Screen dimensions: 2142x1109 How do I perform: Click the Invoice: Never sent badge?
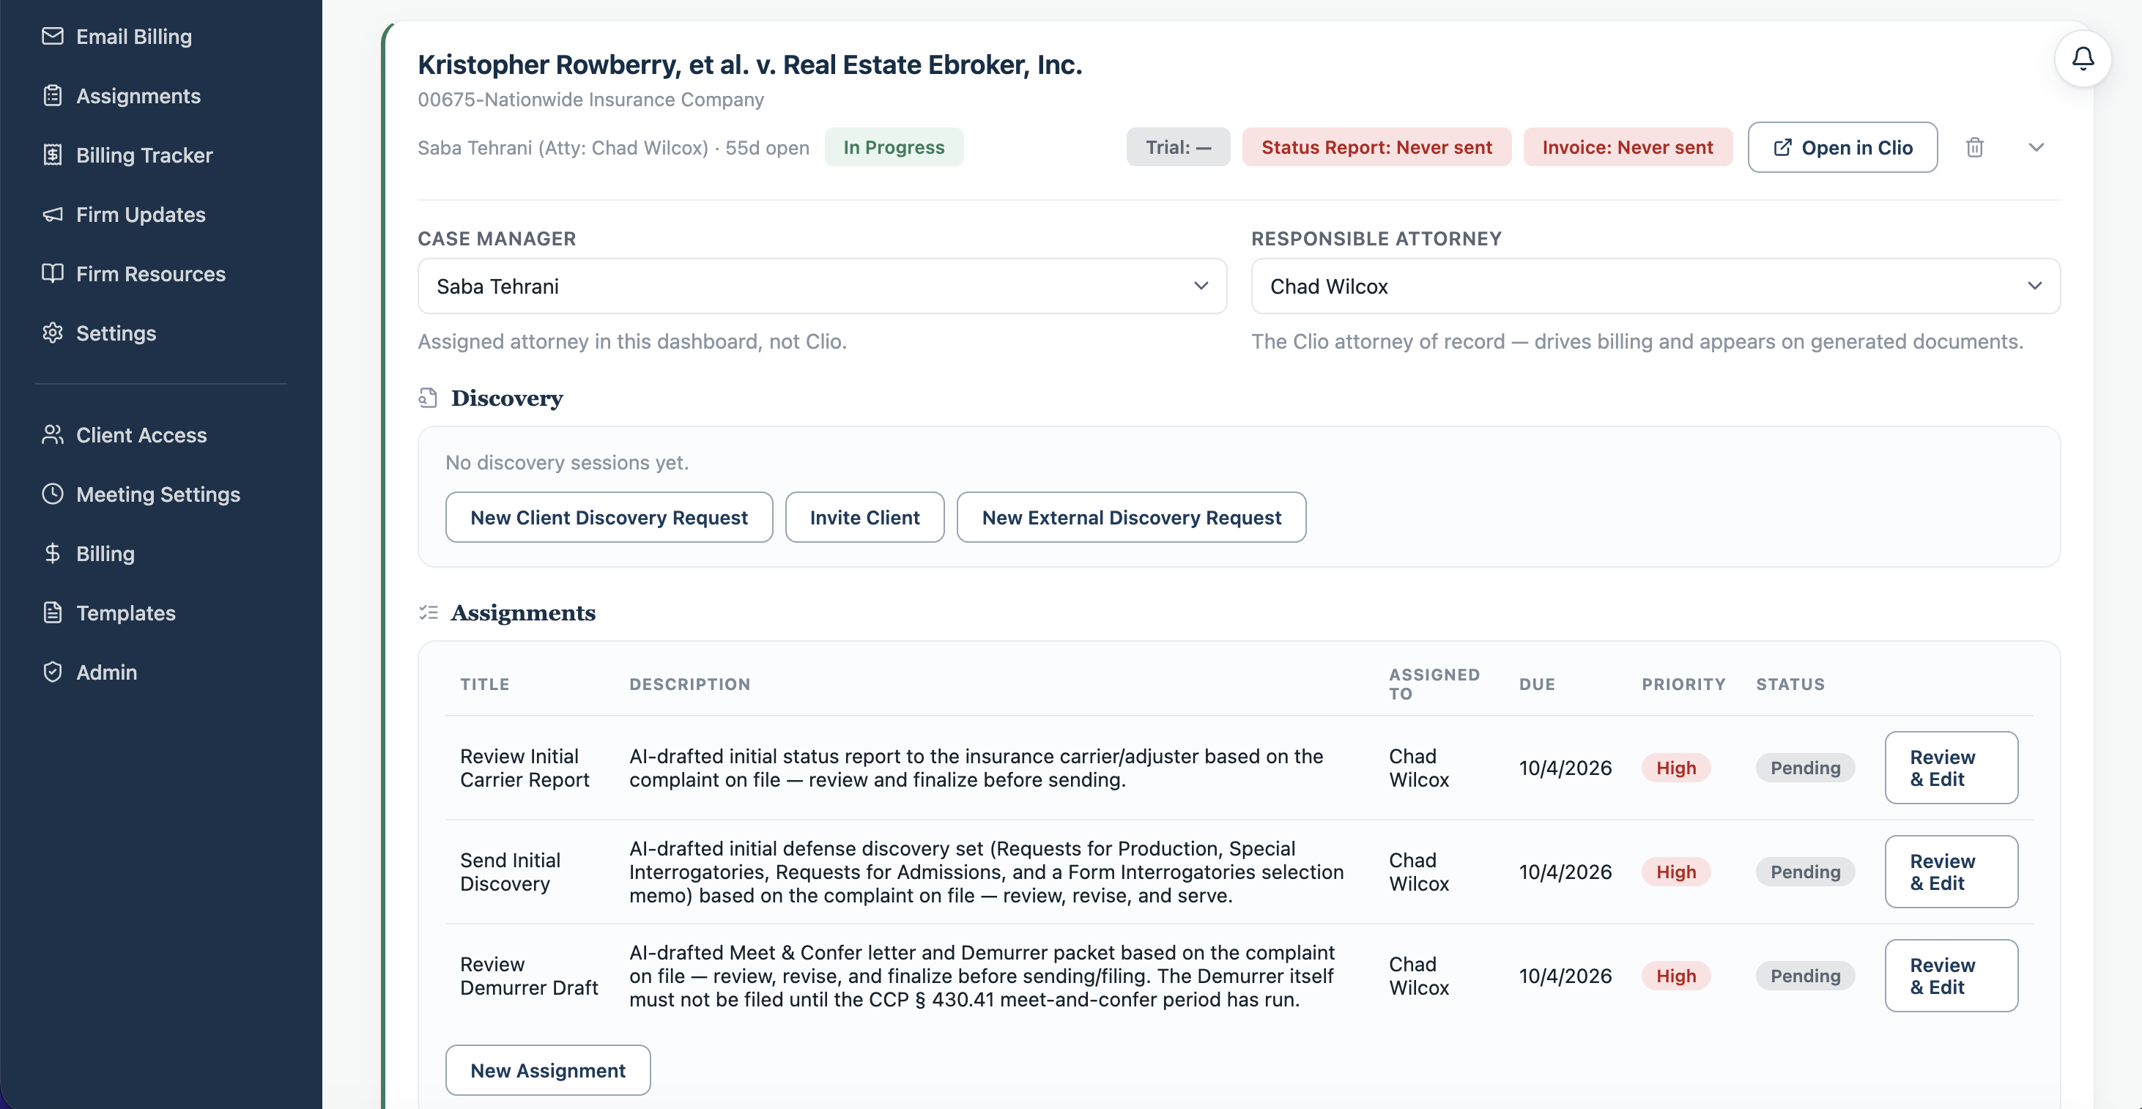click(x=1627, y=147)
